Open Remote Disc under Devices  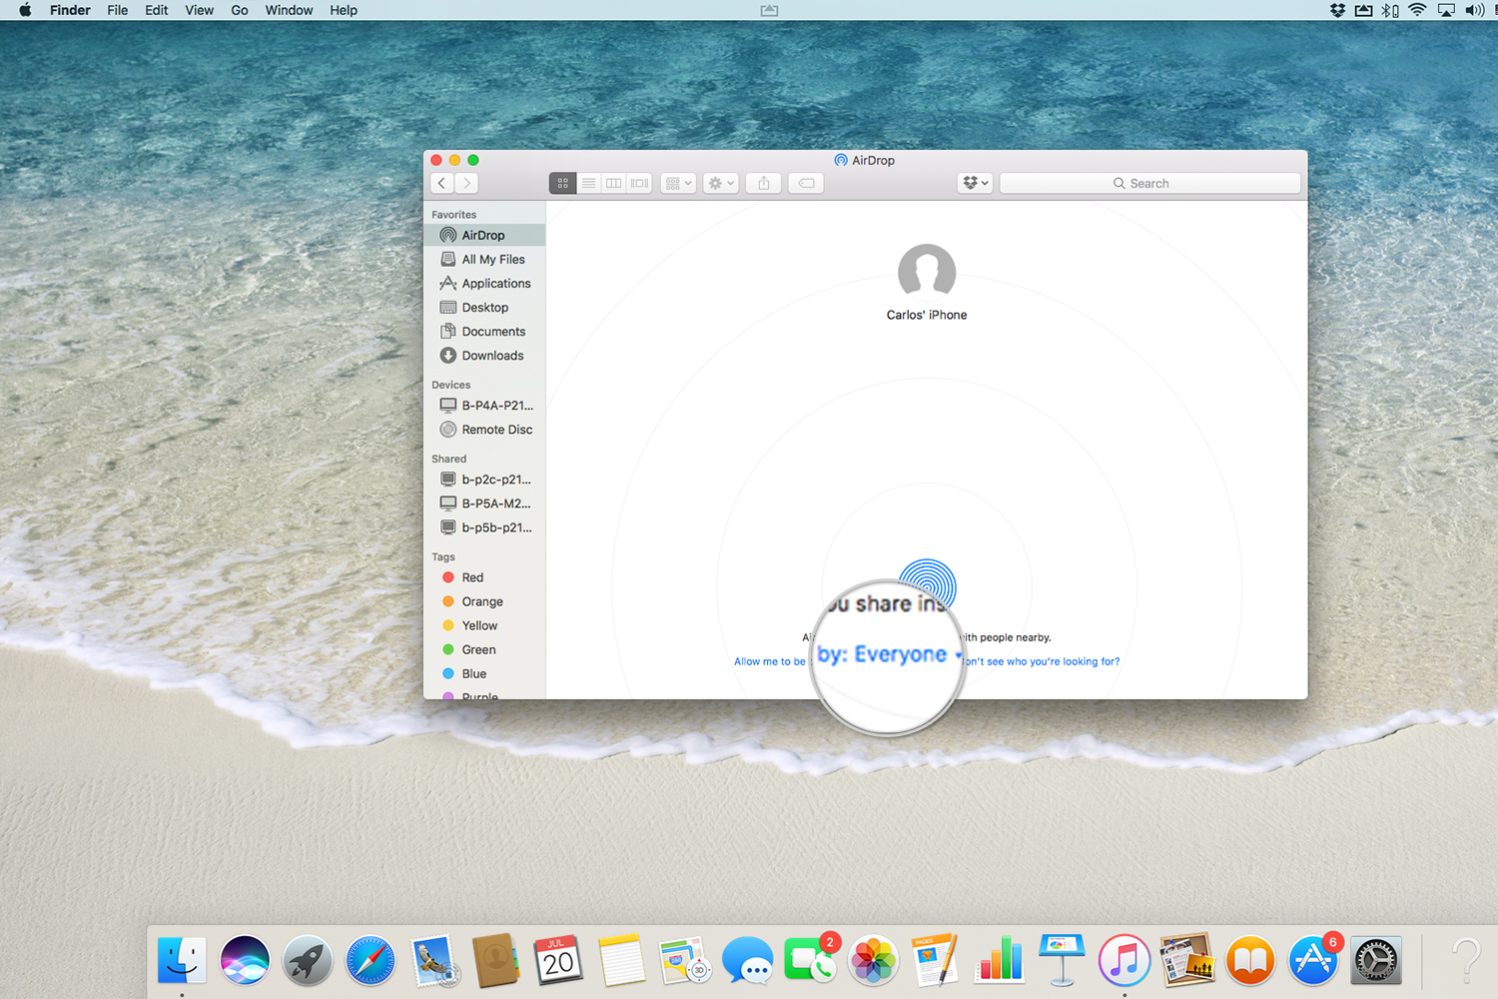[x=484, y=429]
